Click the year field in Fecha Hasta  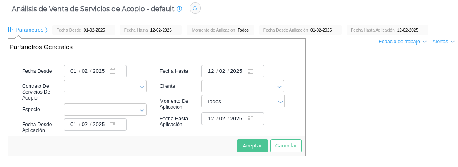pos(236,71)
